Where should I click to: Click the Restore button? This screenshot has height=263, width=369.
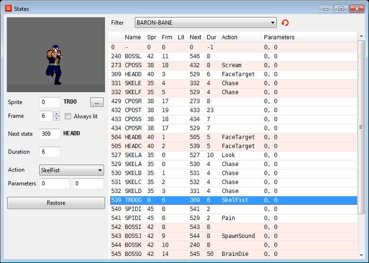(56, 203)
